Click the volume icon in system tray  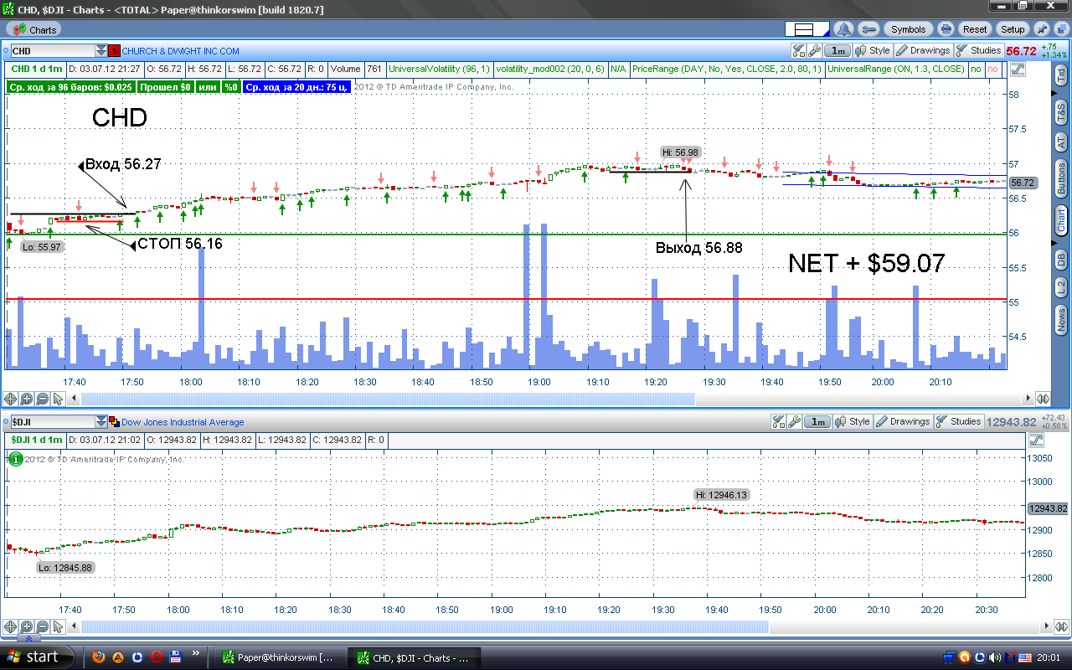pos(995,657)
